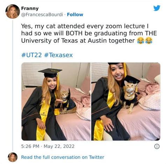166x164 pixels.
Task: Open the right photo with cat close-up
Action: pyautogui.click(x=126, y=102)
